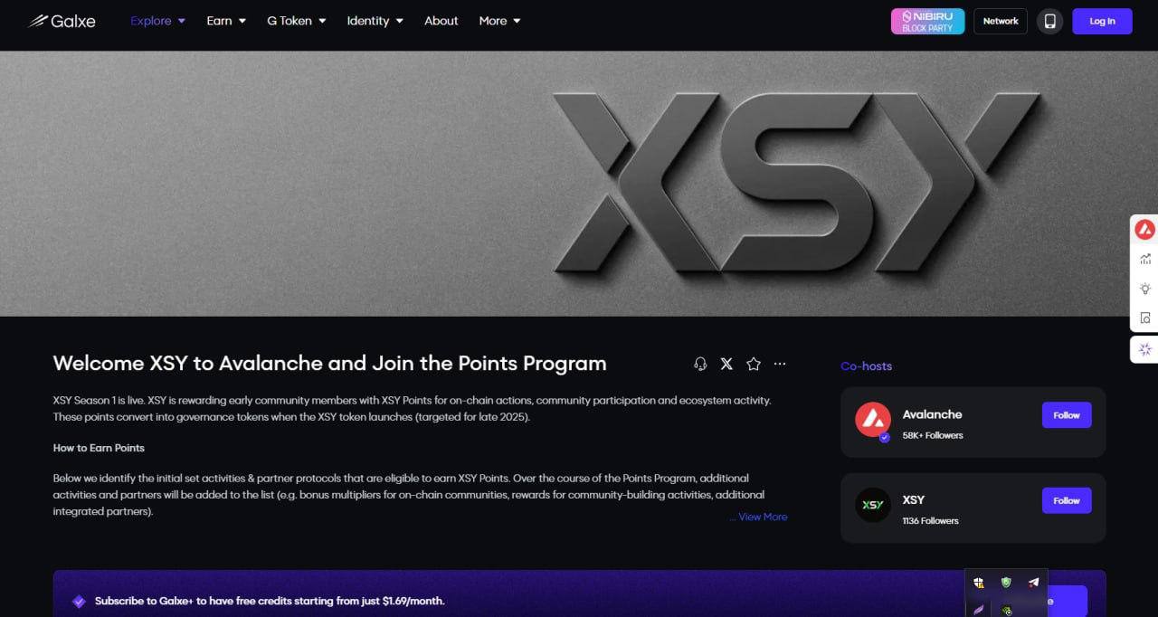Click the How to Earn Points heading
The width and height of the screenshot is (1158, 617).
coord(99,448)
